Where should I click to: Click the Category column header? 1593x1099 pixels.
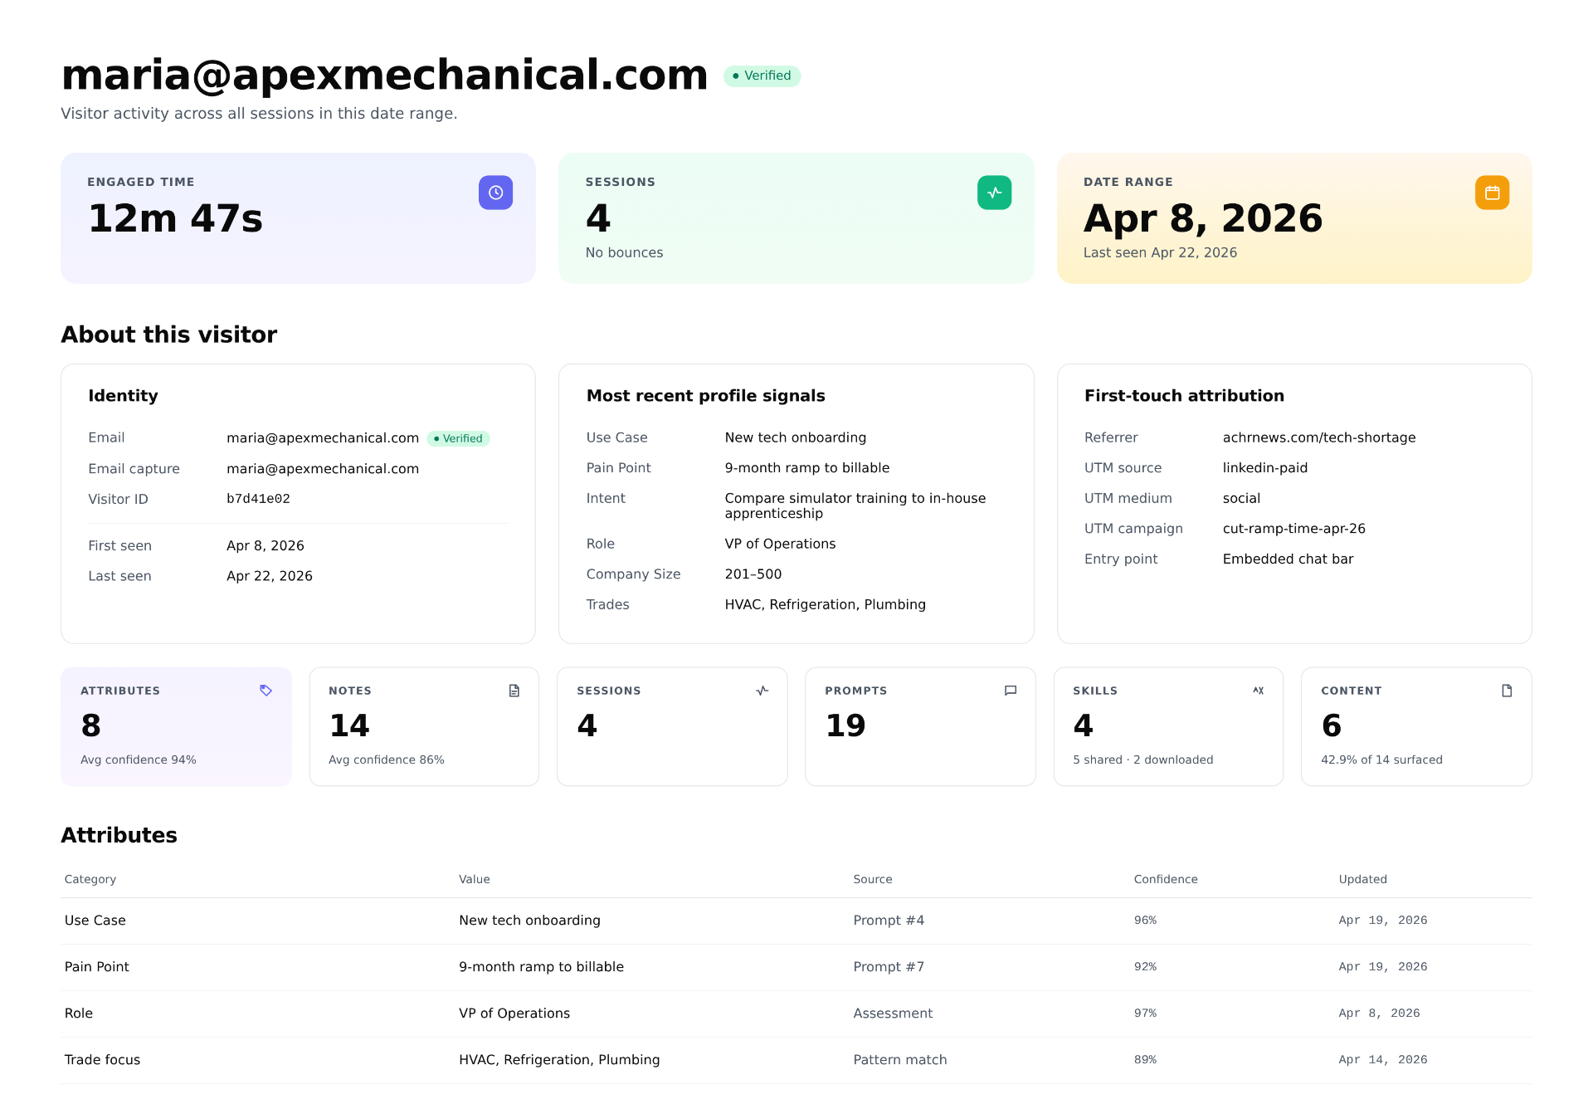[90, 879]
